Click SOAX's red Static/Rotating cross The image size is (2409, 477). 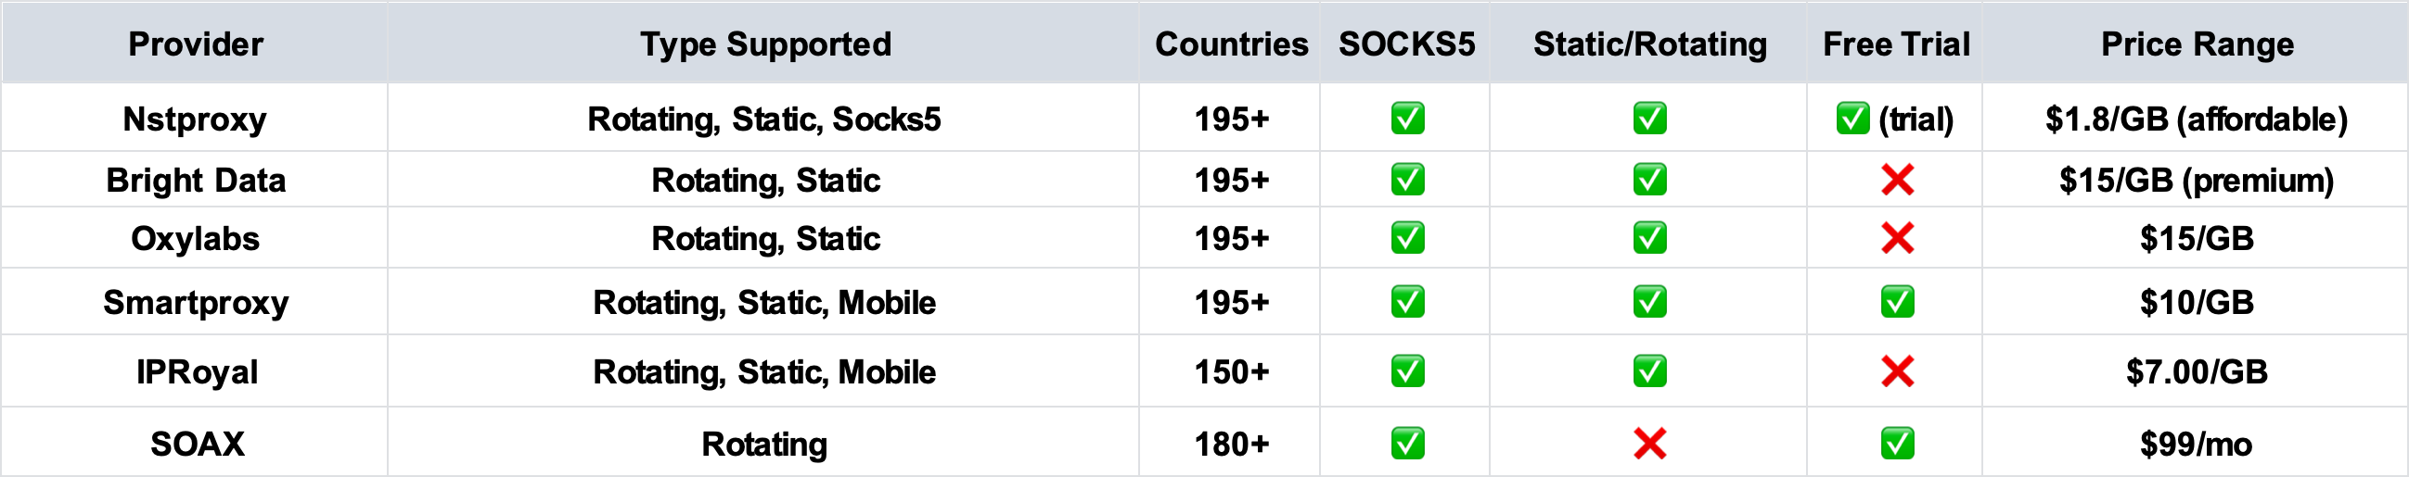(1649, 444)
